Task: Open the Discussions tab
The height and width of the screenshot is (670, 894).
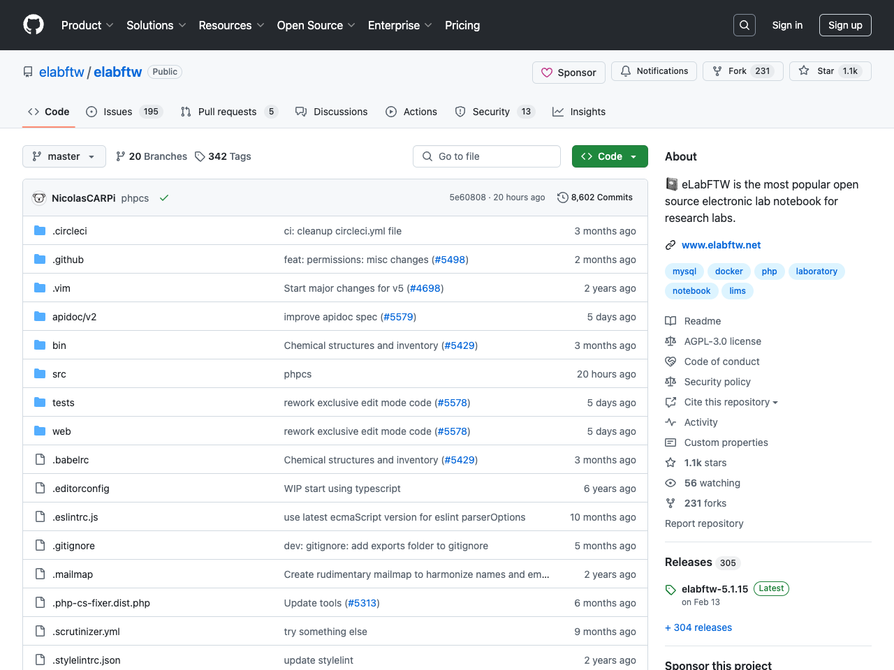Action: click(332, 112)
